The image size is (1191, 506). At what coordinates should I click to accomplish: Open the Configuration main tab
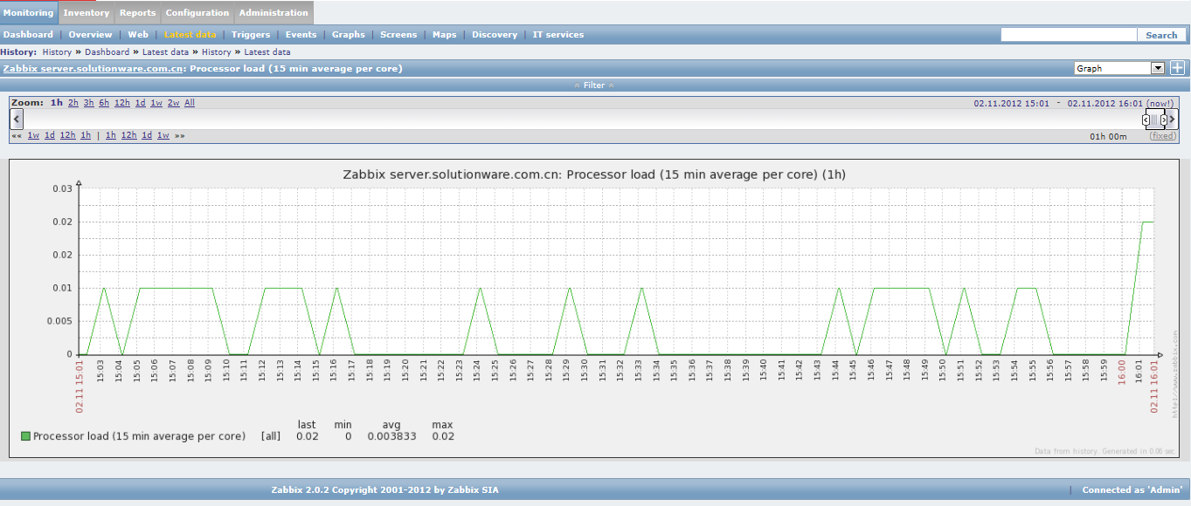point(197,13)
